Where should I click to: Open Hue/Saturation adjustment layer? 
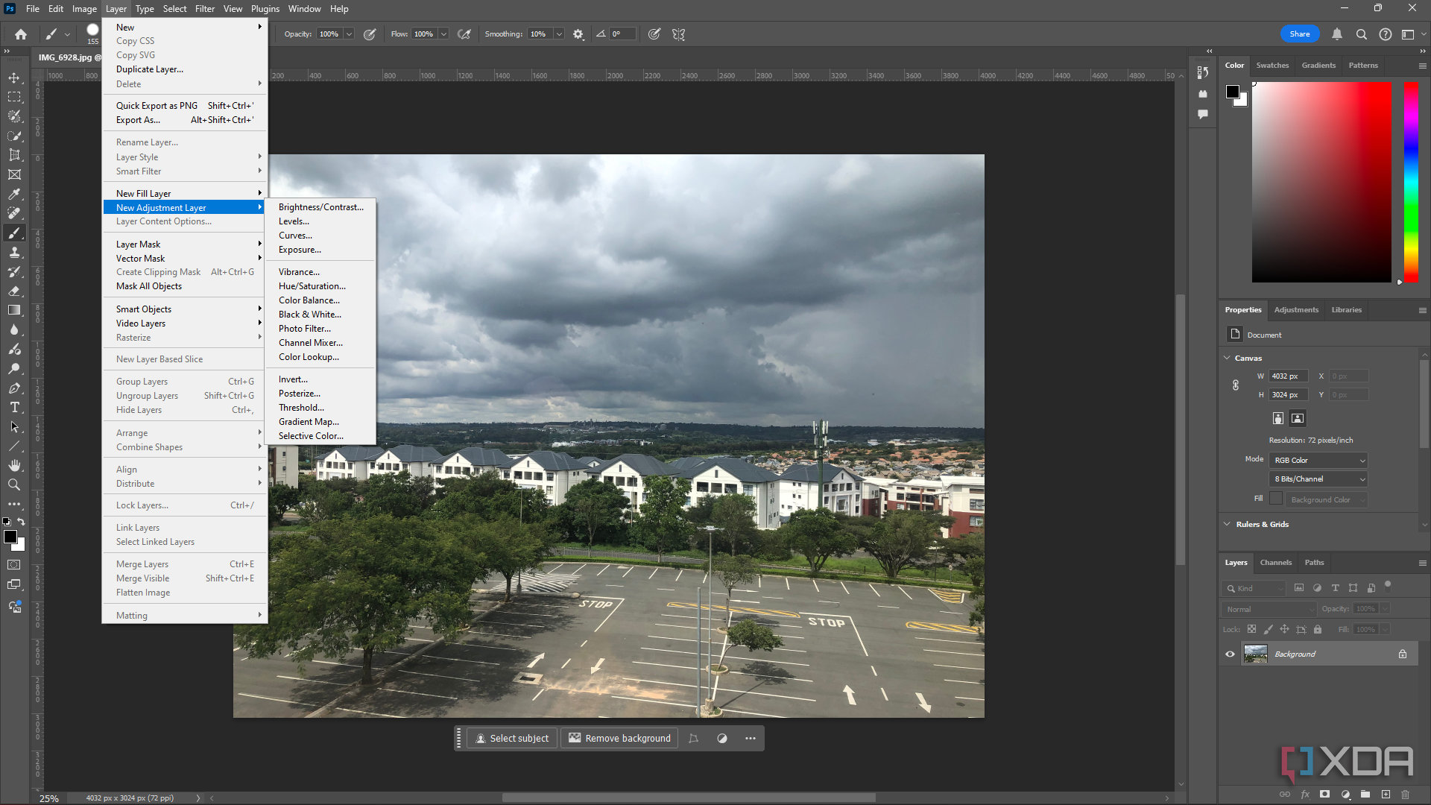(311, 286)
